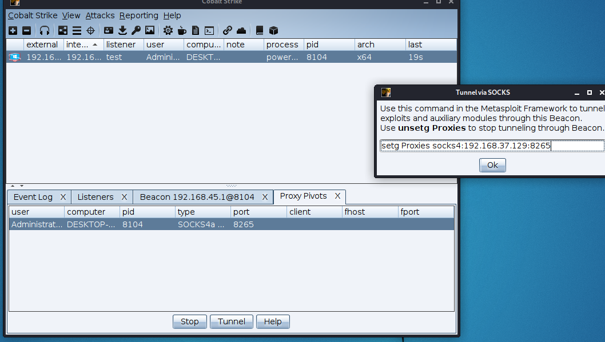Switch to target table crosshair icon
Screen dimensions: 605x342
point(91,30)
